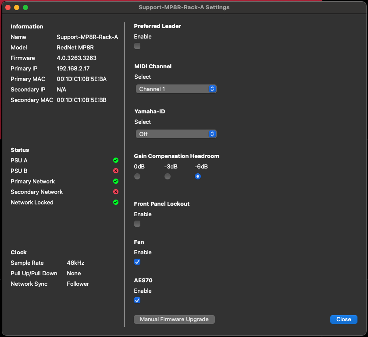
Task: Select -3dB gain compensation headroom
Action: point(168,176)
